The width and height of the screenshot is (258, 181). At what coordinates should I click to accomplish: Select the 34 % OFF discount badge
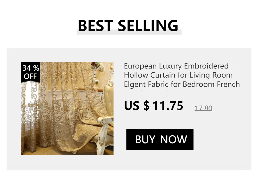30,72
